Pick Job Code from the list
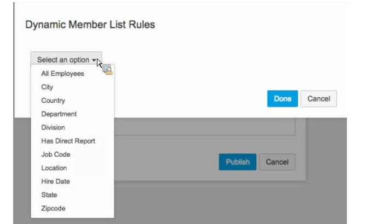This screenshot has width=377, height=224. [x=56, y=155]
